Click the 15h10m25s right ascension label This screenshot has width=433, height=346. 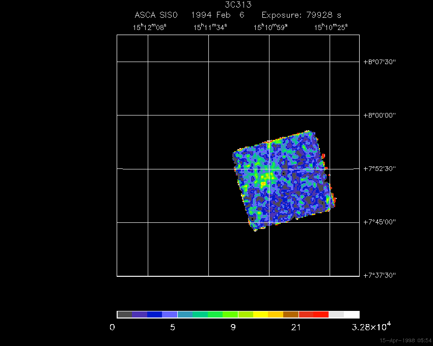pos(331,27)
